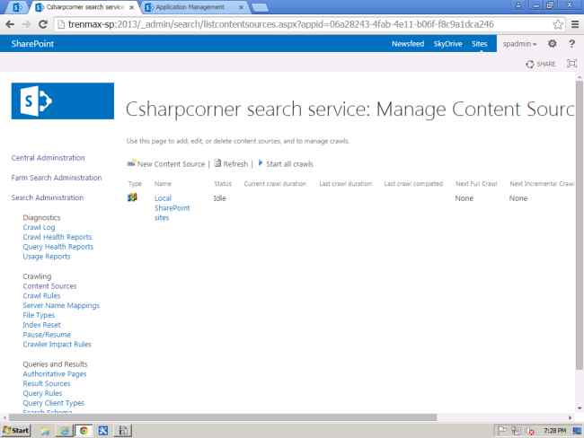This screenshot has width=584, height=438.
Task: Open the Local SharePoint sites content source
Action: [172, 207]
